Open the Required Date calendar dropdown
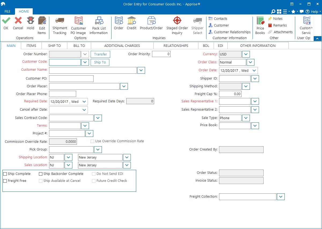Image resolution: width=322 pixels, height=229 pixels. coord(84,102)
